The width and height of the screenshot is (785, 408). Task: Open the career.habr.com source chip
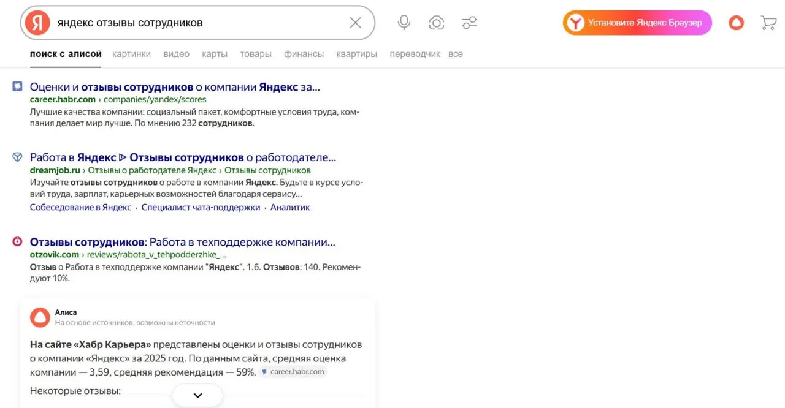tap(293, 371)
